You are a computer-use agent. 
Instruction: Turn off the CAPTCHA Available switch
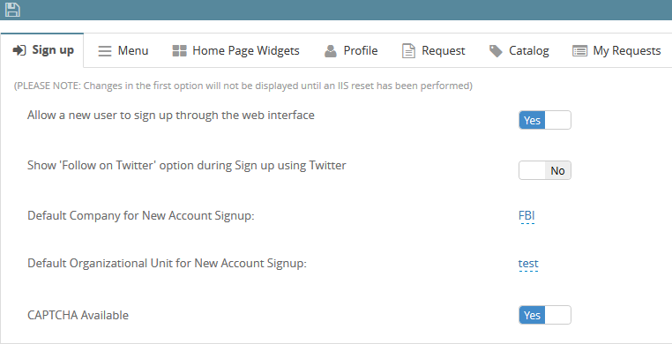545,315
